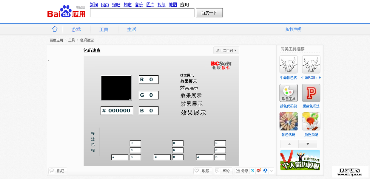Screen dimensions: 370x179
Task: Open the 颜色色彩选 P icon
Action: click(311, 93)
